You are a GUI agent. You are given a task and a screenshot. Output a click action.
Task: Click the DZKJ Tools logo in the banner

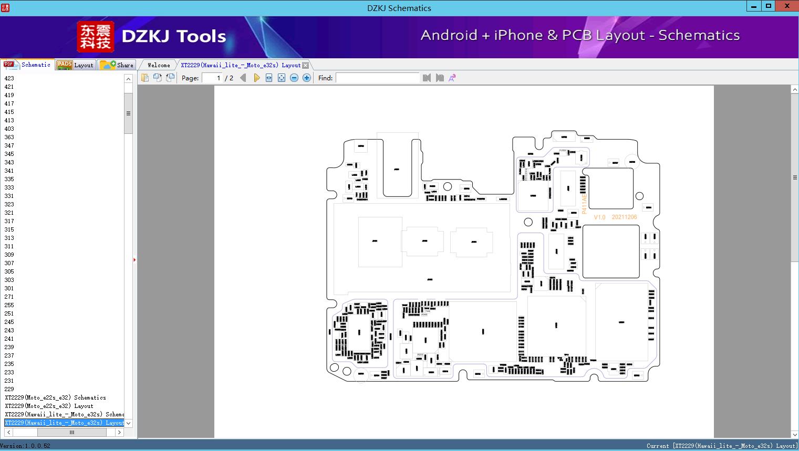(152, 36)
